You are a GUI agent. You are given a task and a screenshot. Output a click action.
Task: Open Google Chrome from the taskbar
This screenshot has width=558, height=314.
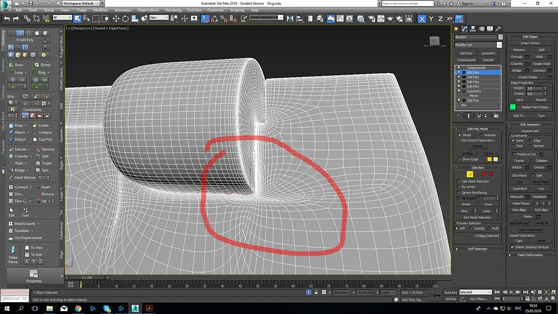78,308
